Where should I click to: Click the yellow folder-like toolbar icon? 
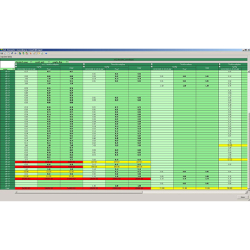(x=38, y=53)
